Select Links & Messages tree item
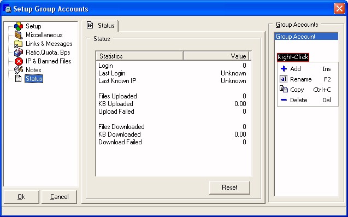348x217 pixels. (x=49, y=44)
